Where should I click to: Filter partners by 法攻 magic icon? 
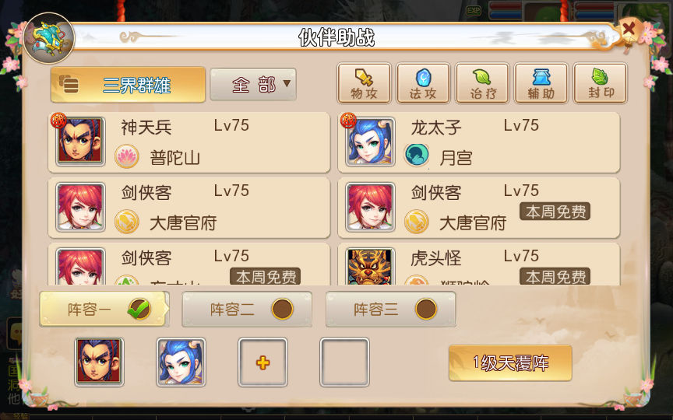[423, 83]
